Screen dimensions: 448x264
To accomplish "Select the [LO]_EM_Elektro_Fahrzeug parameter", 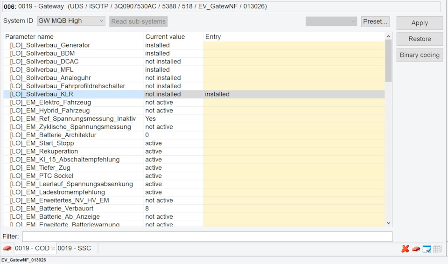I will pyautogui.click(x=50, y=102).
